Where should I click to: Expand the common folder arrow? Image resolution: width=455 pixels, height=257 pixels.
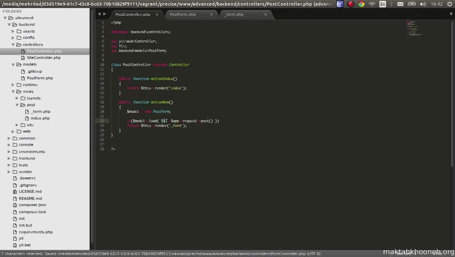tap(9, 138)
